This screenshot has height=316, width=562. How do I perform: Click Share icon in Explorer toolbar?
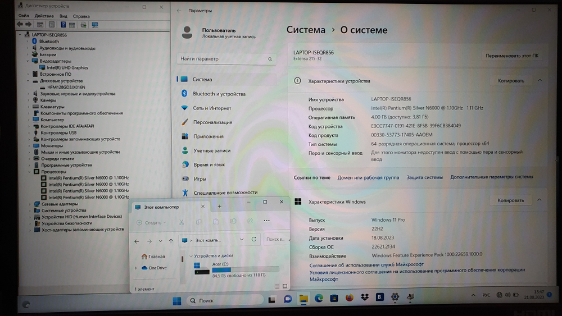(x=250, y=221)
